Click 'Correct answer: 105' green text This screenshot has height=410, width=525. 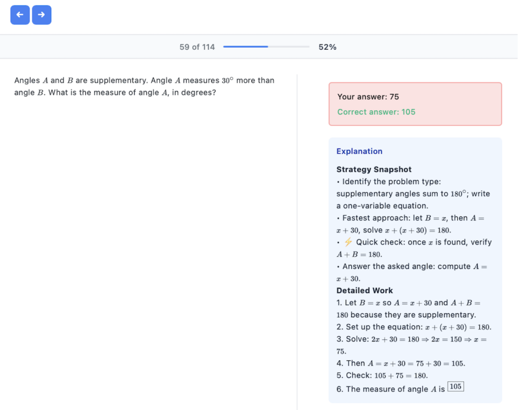pyautogui.click(x=376, y=112)
